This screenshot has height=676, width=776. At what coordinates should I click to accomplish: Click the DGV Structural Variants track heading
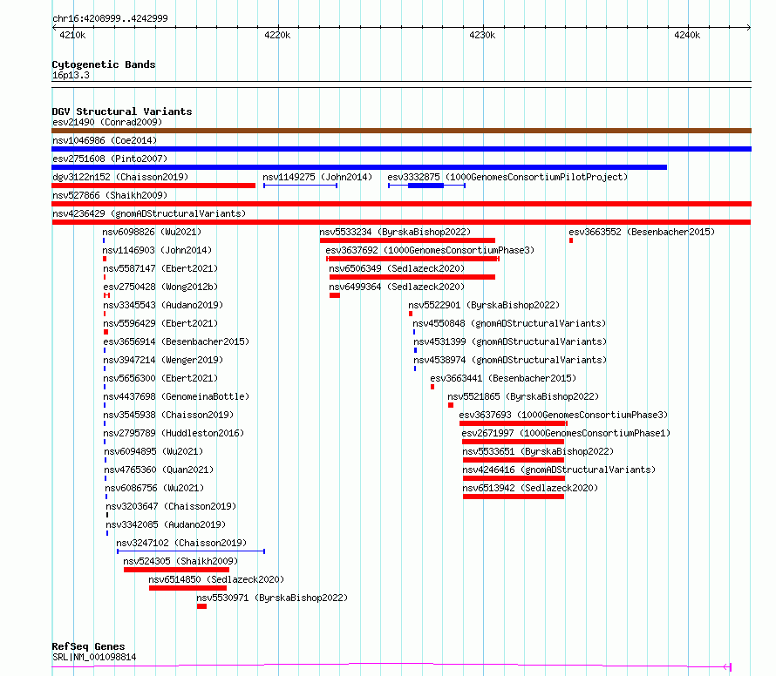(122, 112)
